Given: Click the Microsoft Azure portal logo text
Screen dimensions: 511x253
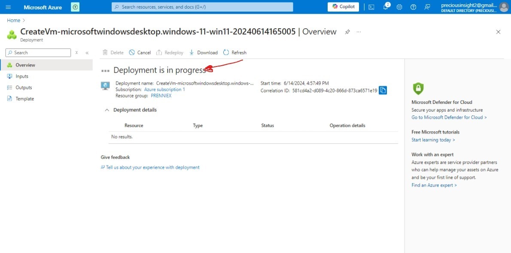Looking at the screenshot, I should [43, 7].
